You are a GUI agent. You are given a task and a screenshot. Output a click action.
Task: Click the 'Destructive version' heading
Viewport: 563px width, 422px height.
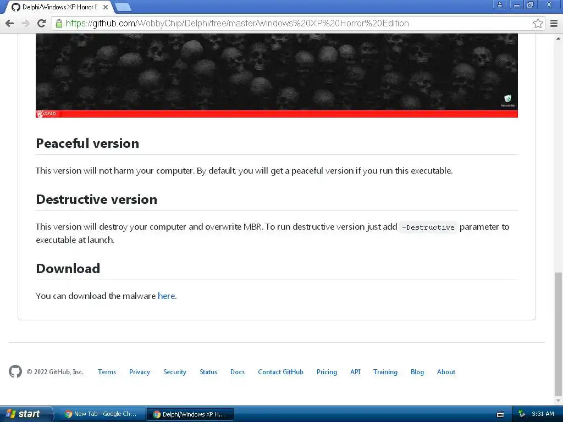(97, 199)
